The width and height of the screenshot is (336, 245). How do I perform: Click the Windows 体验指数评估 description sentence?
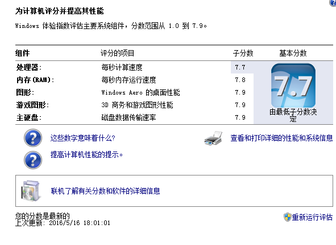tap(111, 26)
